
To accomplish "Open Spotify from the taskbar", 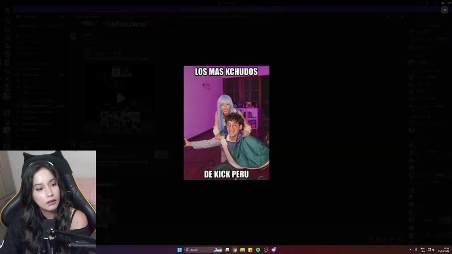I will coord(258,250).
